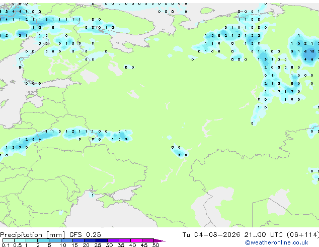Click the '10' precipitation value on the map
This screenshot has width=319, height=247.
pos(312,51)
